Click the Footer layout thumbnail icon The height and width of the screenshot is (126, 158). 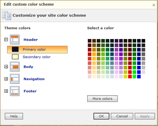pos(15,91)
